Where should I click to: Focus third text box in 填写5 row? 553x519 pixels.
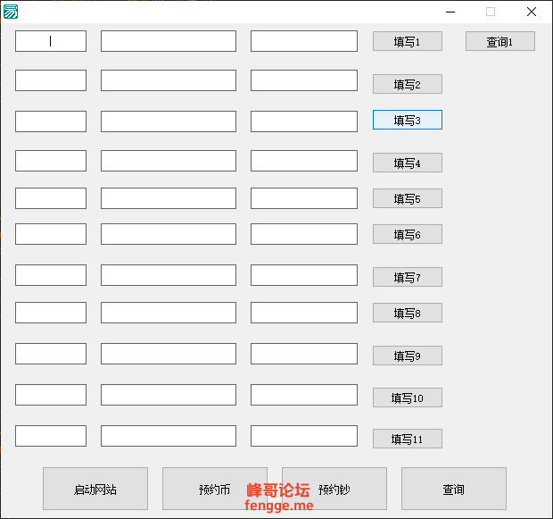coord(304,198)
